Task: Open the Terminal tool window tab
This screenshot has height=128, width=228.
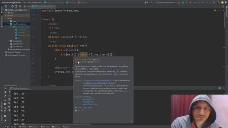Action: pos(45,127)
